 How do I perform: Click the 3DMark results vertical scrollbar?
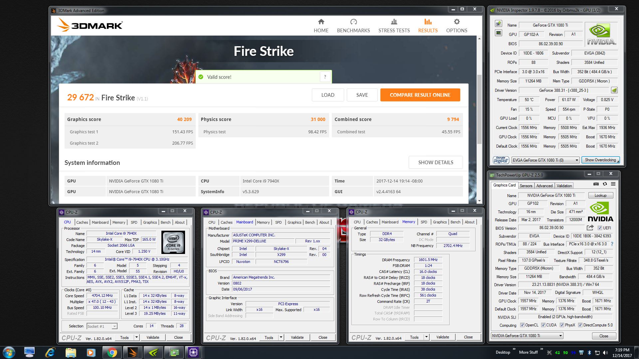pyautogui.click(x=479, y=109)
